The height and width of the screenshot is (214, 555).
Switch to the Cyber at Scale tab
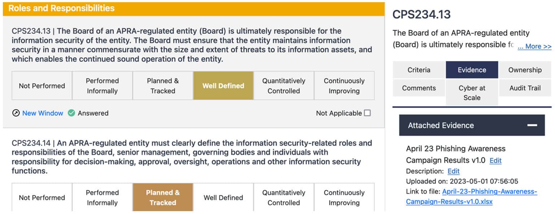pos(472,93)
